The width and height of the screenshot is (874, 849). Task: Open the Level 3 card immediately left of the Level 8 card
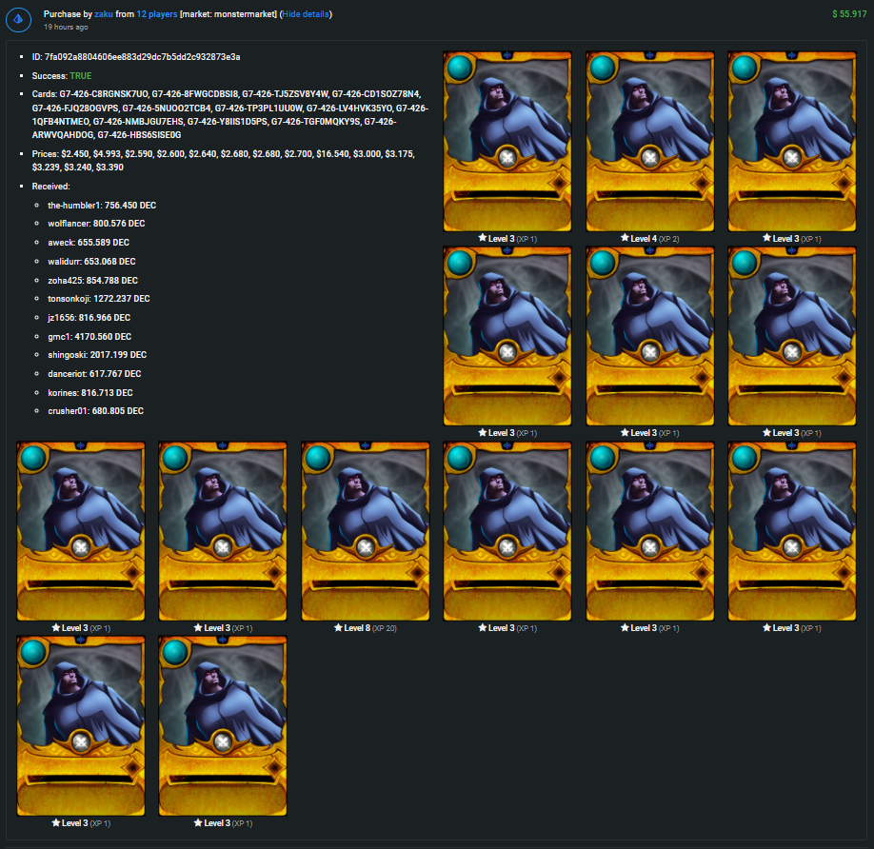tap(223, 531)
